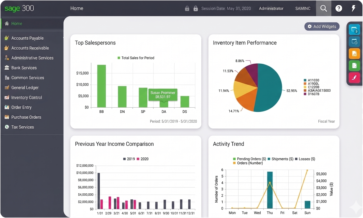
Task: Click the 1/31 2019 bar in Income Comparison
Action: tap(99, 191)
